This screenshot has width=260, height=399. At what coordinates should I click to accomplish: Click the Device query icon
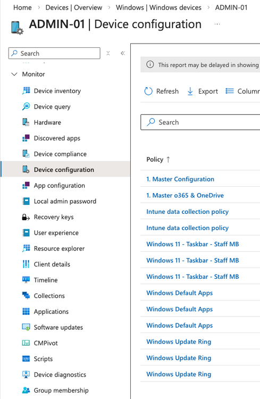pos(26,106)
